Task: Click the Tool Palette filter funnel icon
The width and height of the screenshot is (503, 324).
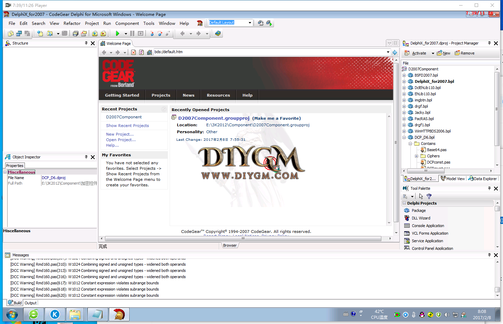Action: click(x=429, y=196)
